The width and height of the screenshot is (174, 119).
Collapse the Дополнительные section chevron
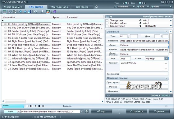(x=166, y=78)
